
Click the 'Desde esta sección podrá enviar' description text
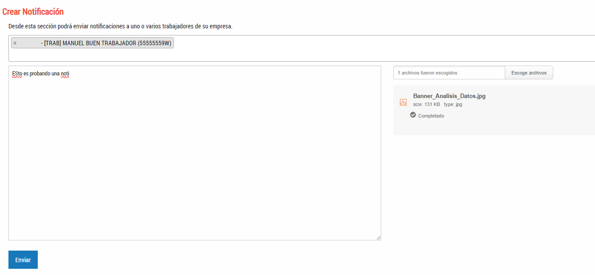(x=120, y=26)
